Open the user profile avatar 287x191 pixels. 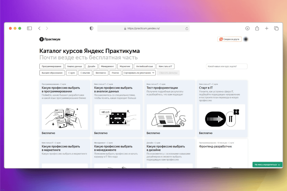(x=246, y=39)
